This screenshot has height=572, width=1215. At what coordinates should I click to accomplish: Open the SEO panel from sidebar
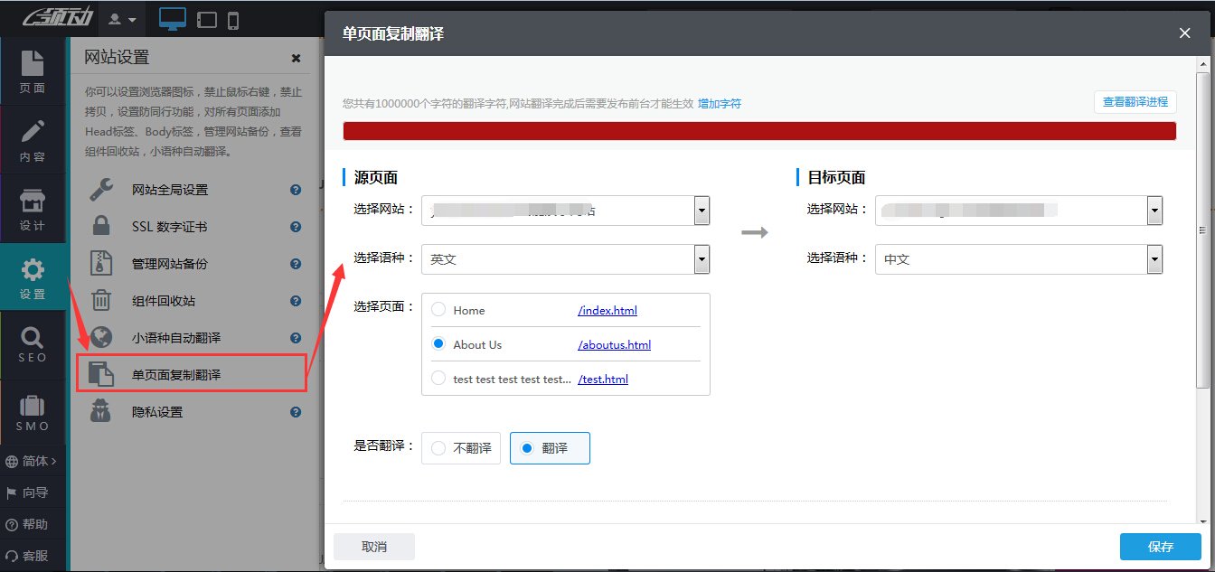click(x=33, y=345)
